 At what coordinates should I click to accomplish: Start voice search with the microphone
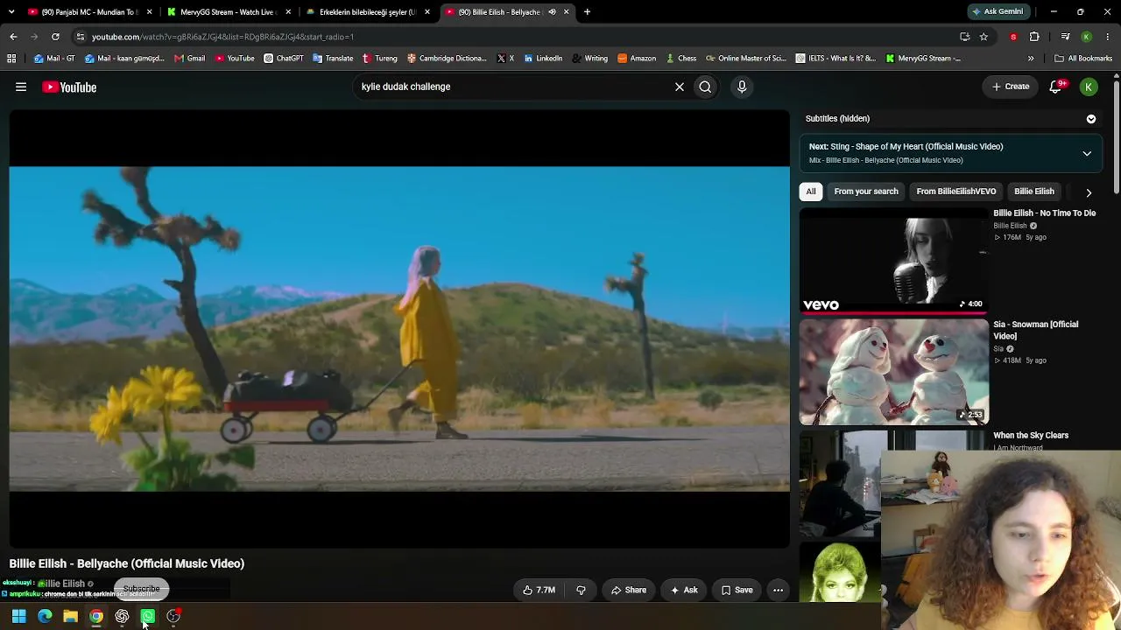pyautogui.click(x=742, y=87)
